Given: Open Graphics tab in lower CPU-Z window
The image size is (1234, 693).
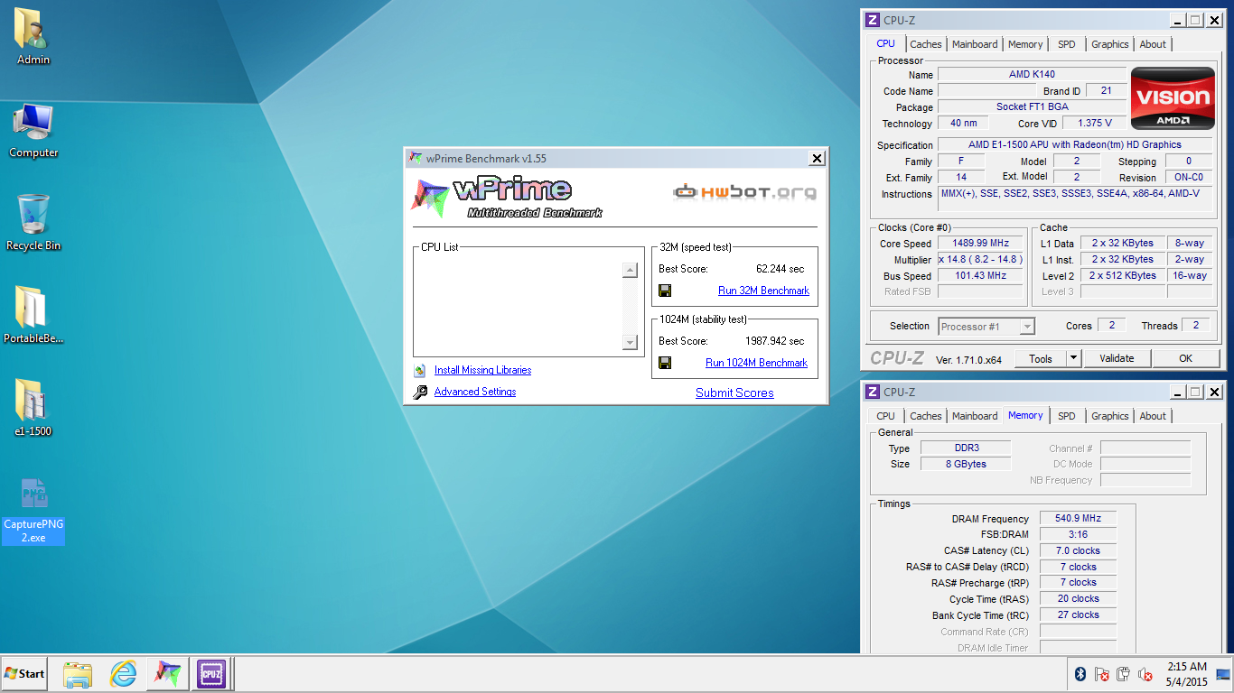Looking at the screenshot, I should (1109, 416).
